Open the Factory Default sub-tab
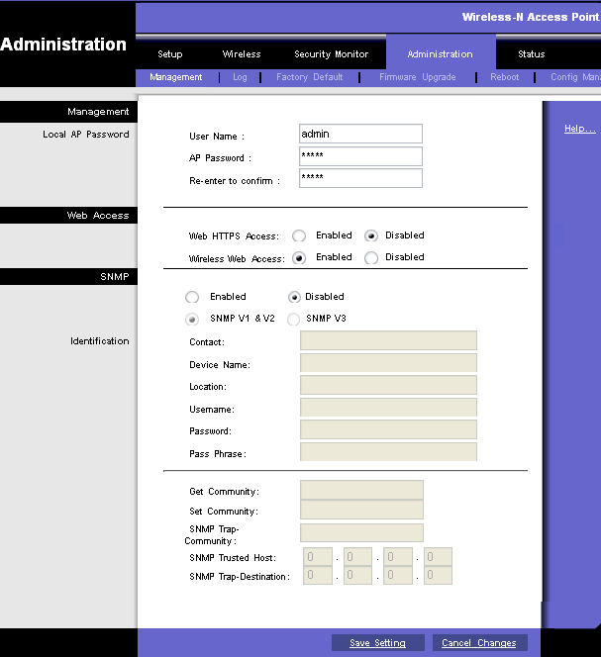The height and width of the screenshot is (657, 601). 310,77
